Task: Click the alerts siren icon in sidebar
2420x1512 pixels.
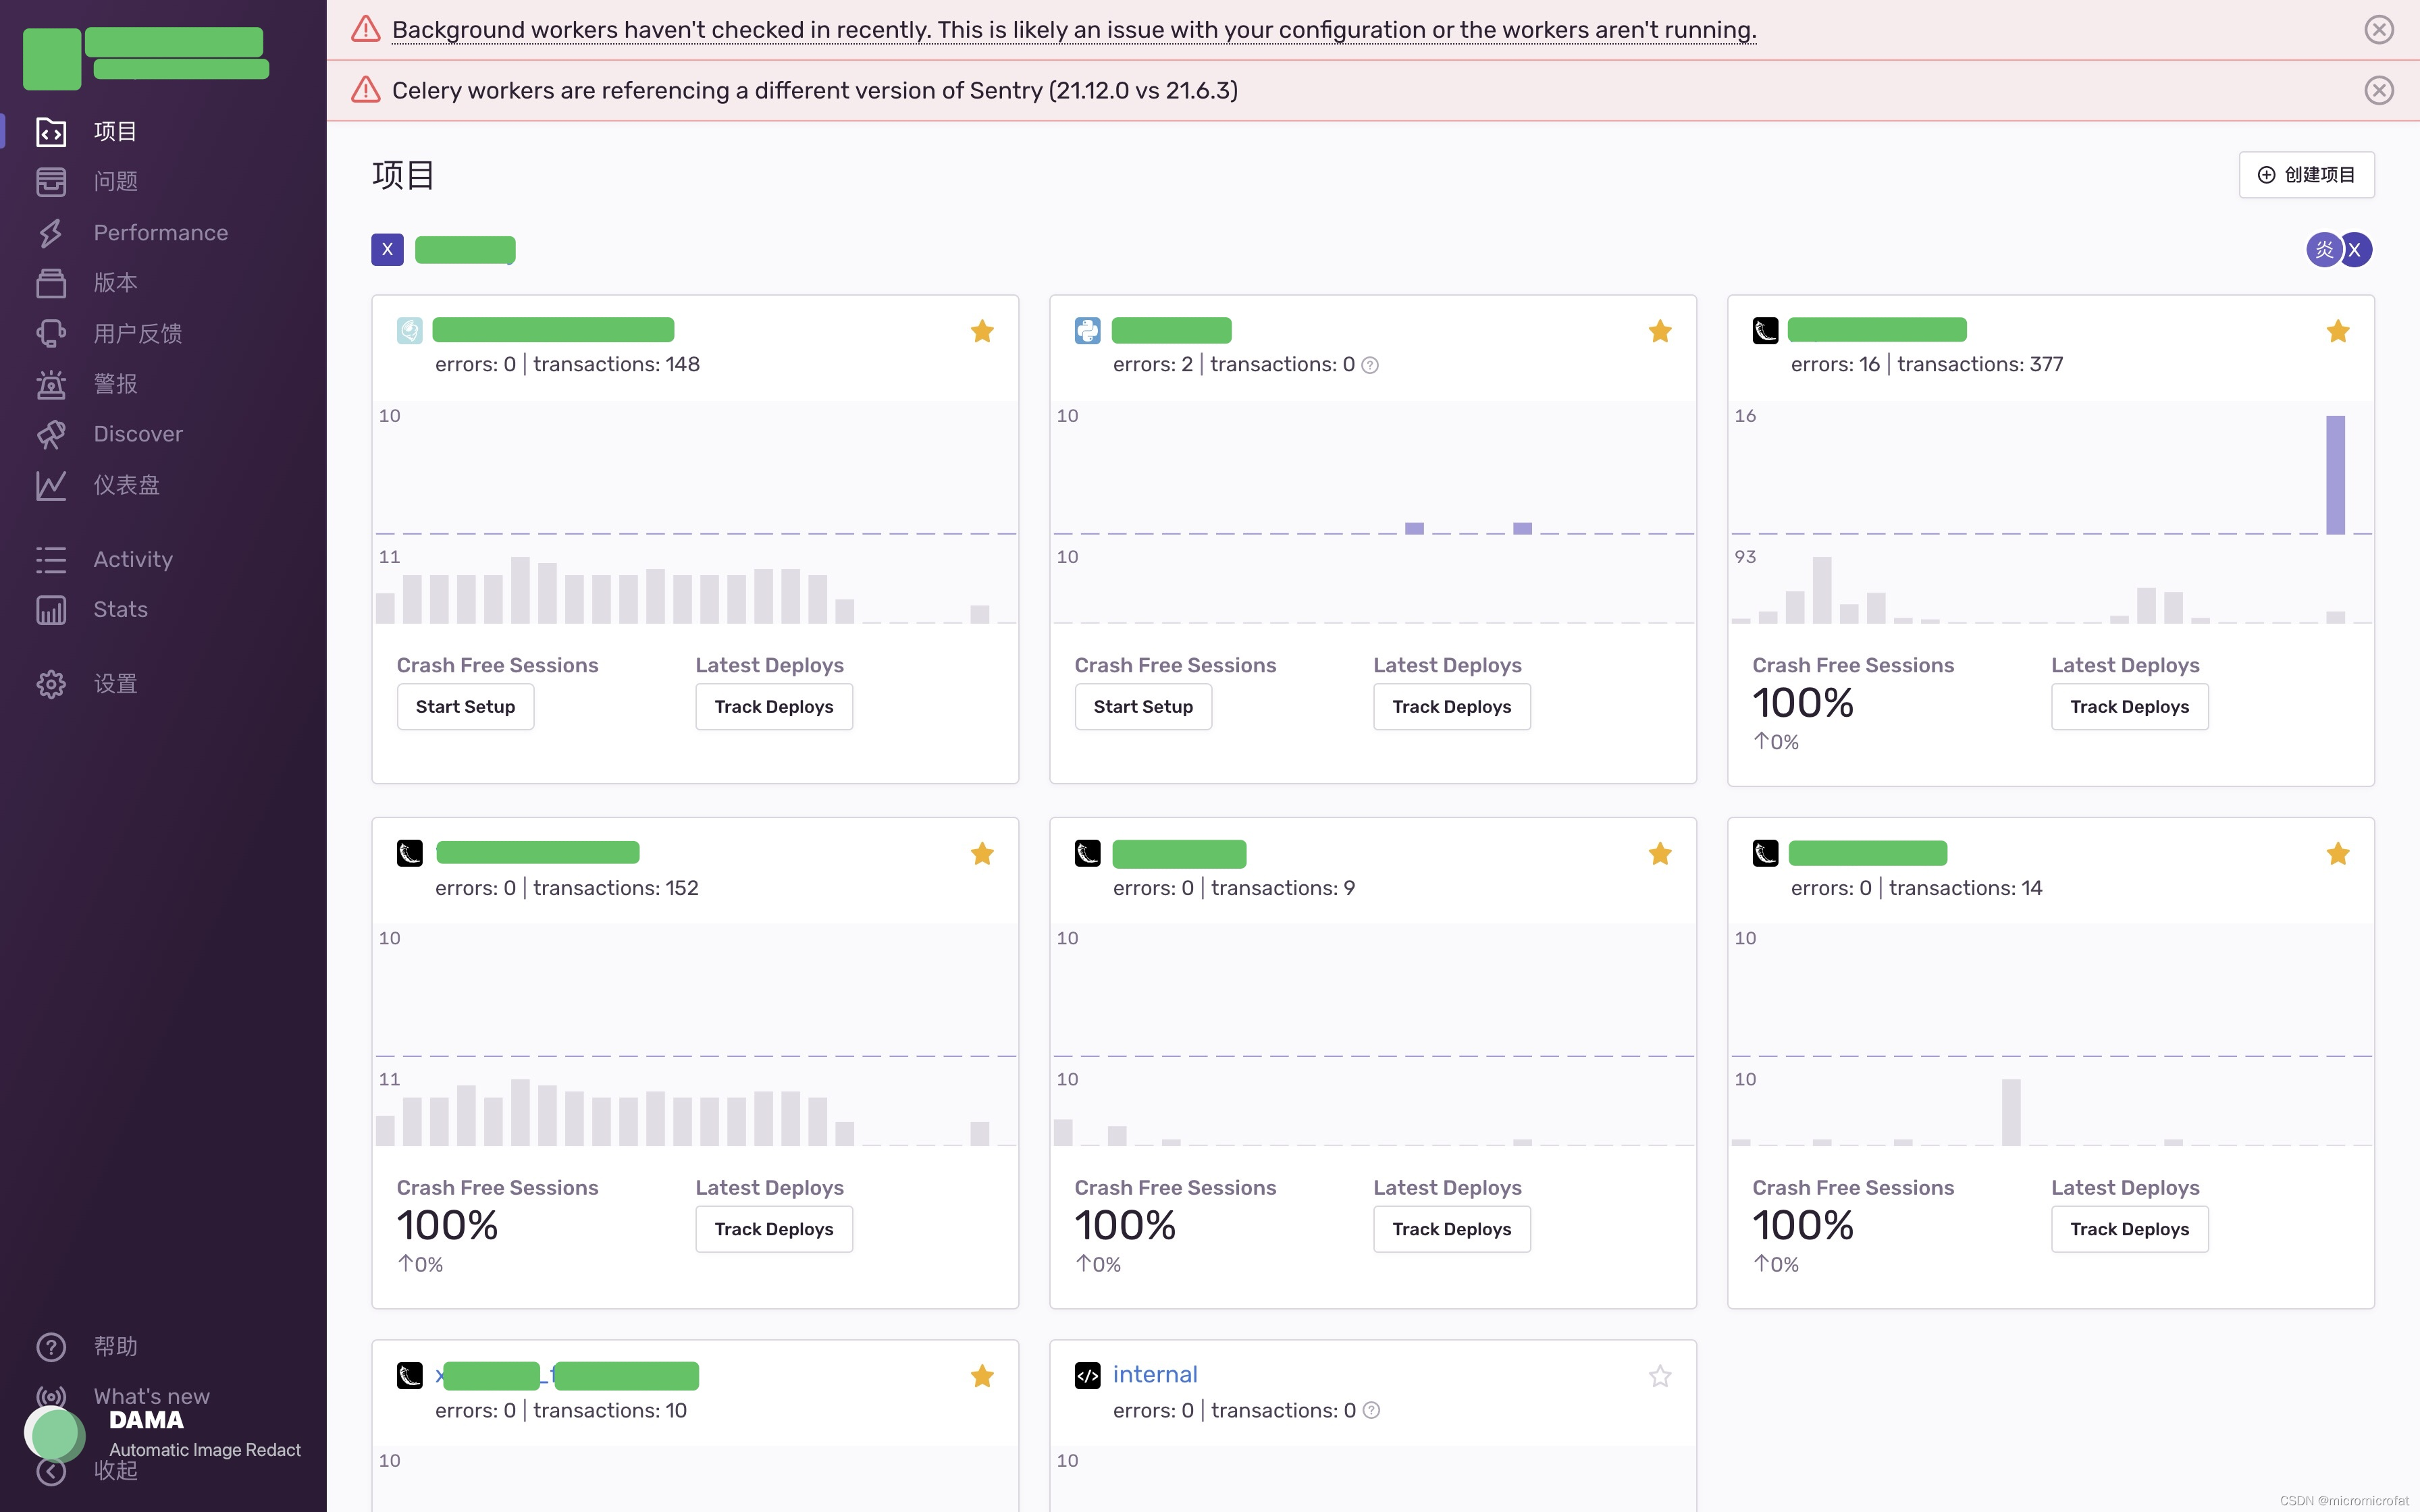Action: (x=51, y=384)
